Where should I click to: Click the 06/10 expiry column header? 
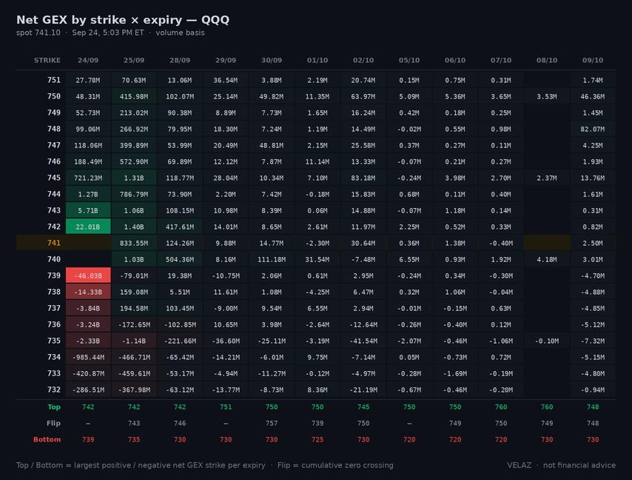click(x=455, y=60)
